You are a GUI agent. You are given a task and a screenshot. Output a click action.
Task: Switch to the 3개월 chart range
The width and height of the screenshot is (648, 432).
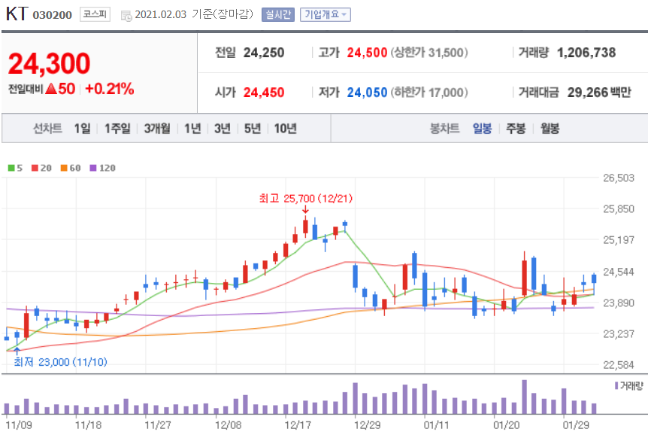click(x=157, y=129)
